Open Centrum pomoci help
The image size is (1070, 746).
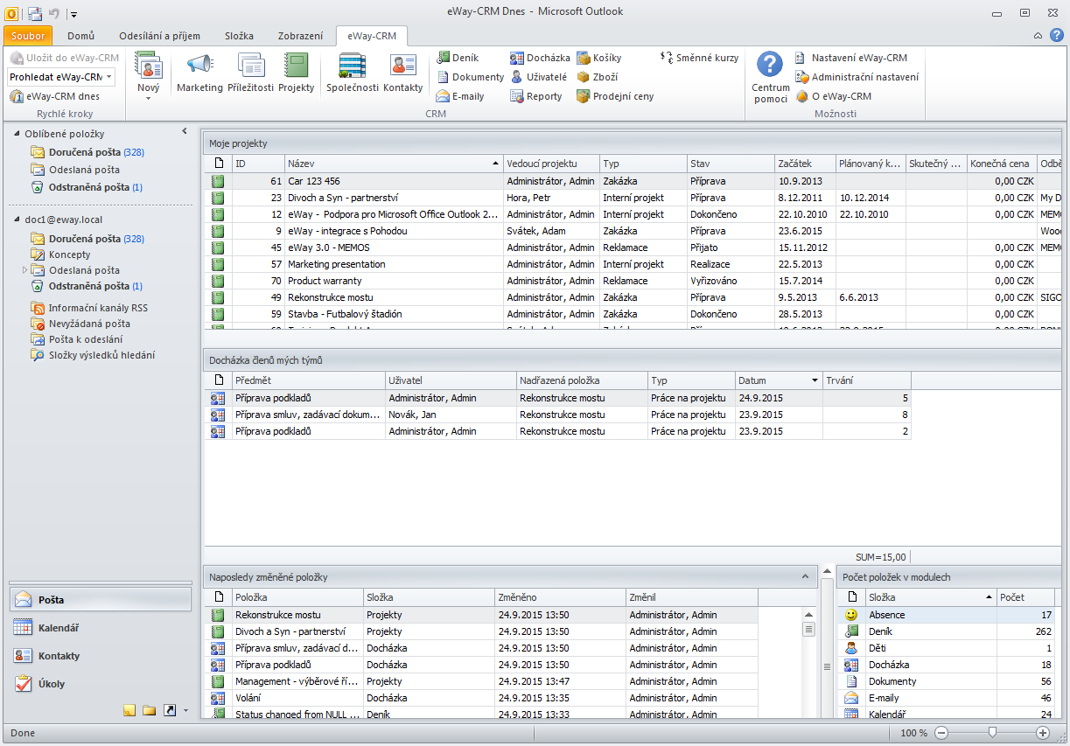pos(770,77)
